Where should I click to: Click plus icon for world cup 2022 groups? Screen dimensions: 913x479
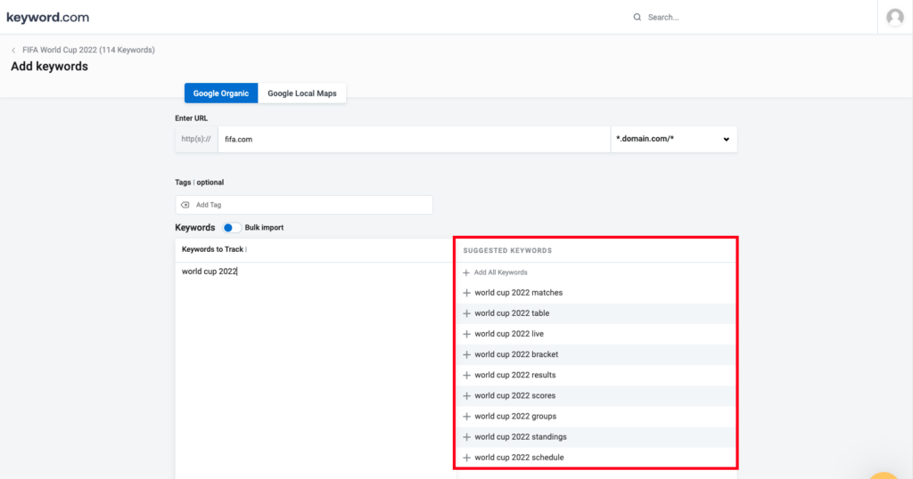[466, 417]
